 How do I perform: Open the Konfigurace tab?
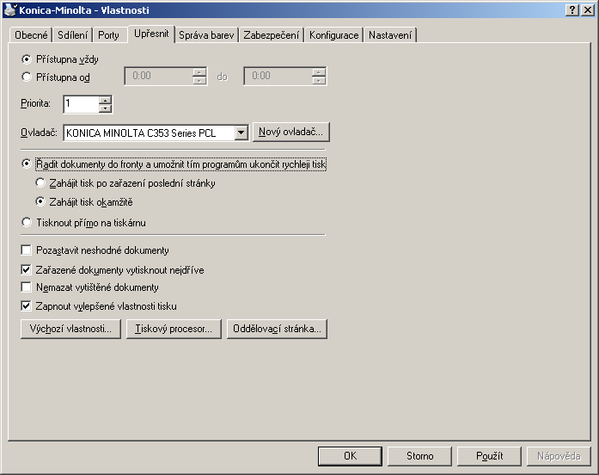click(x=334, y=35)
